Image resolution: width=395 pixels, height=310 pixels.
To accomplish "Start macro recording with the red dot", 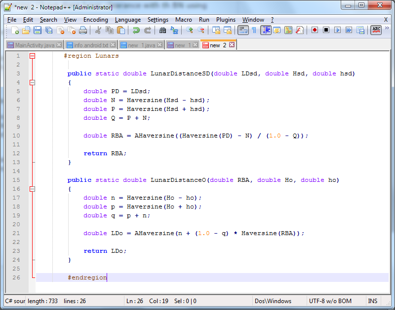I will 315,30.
